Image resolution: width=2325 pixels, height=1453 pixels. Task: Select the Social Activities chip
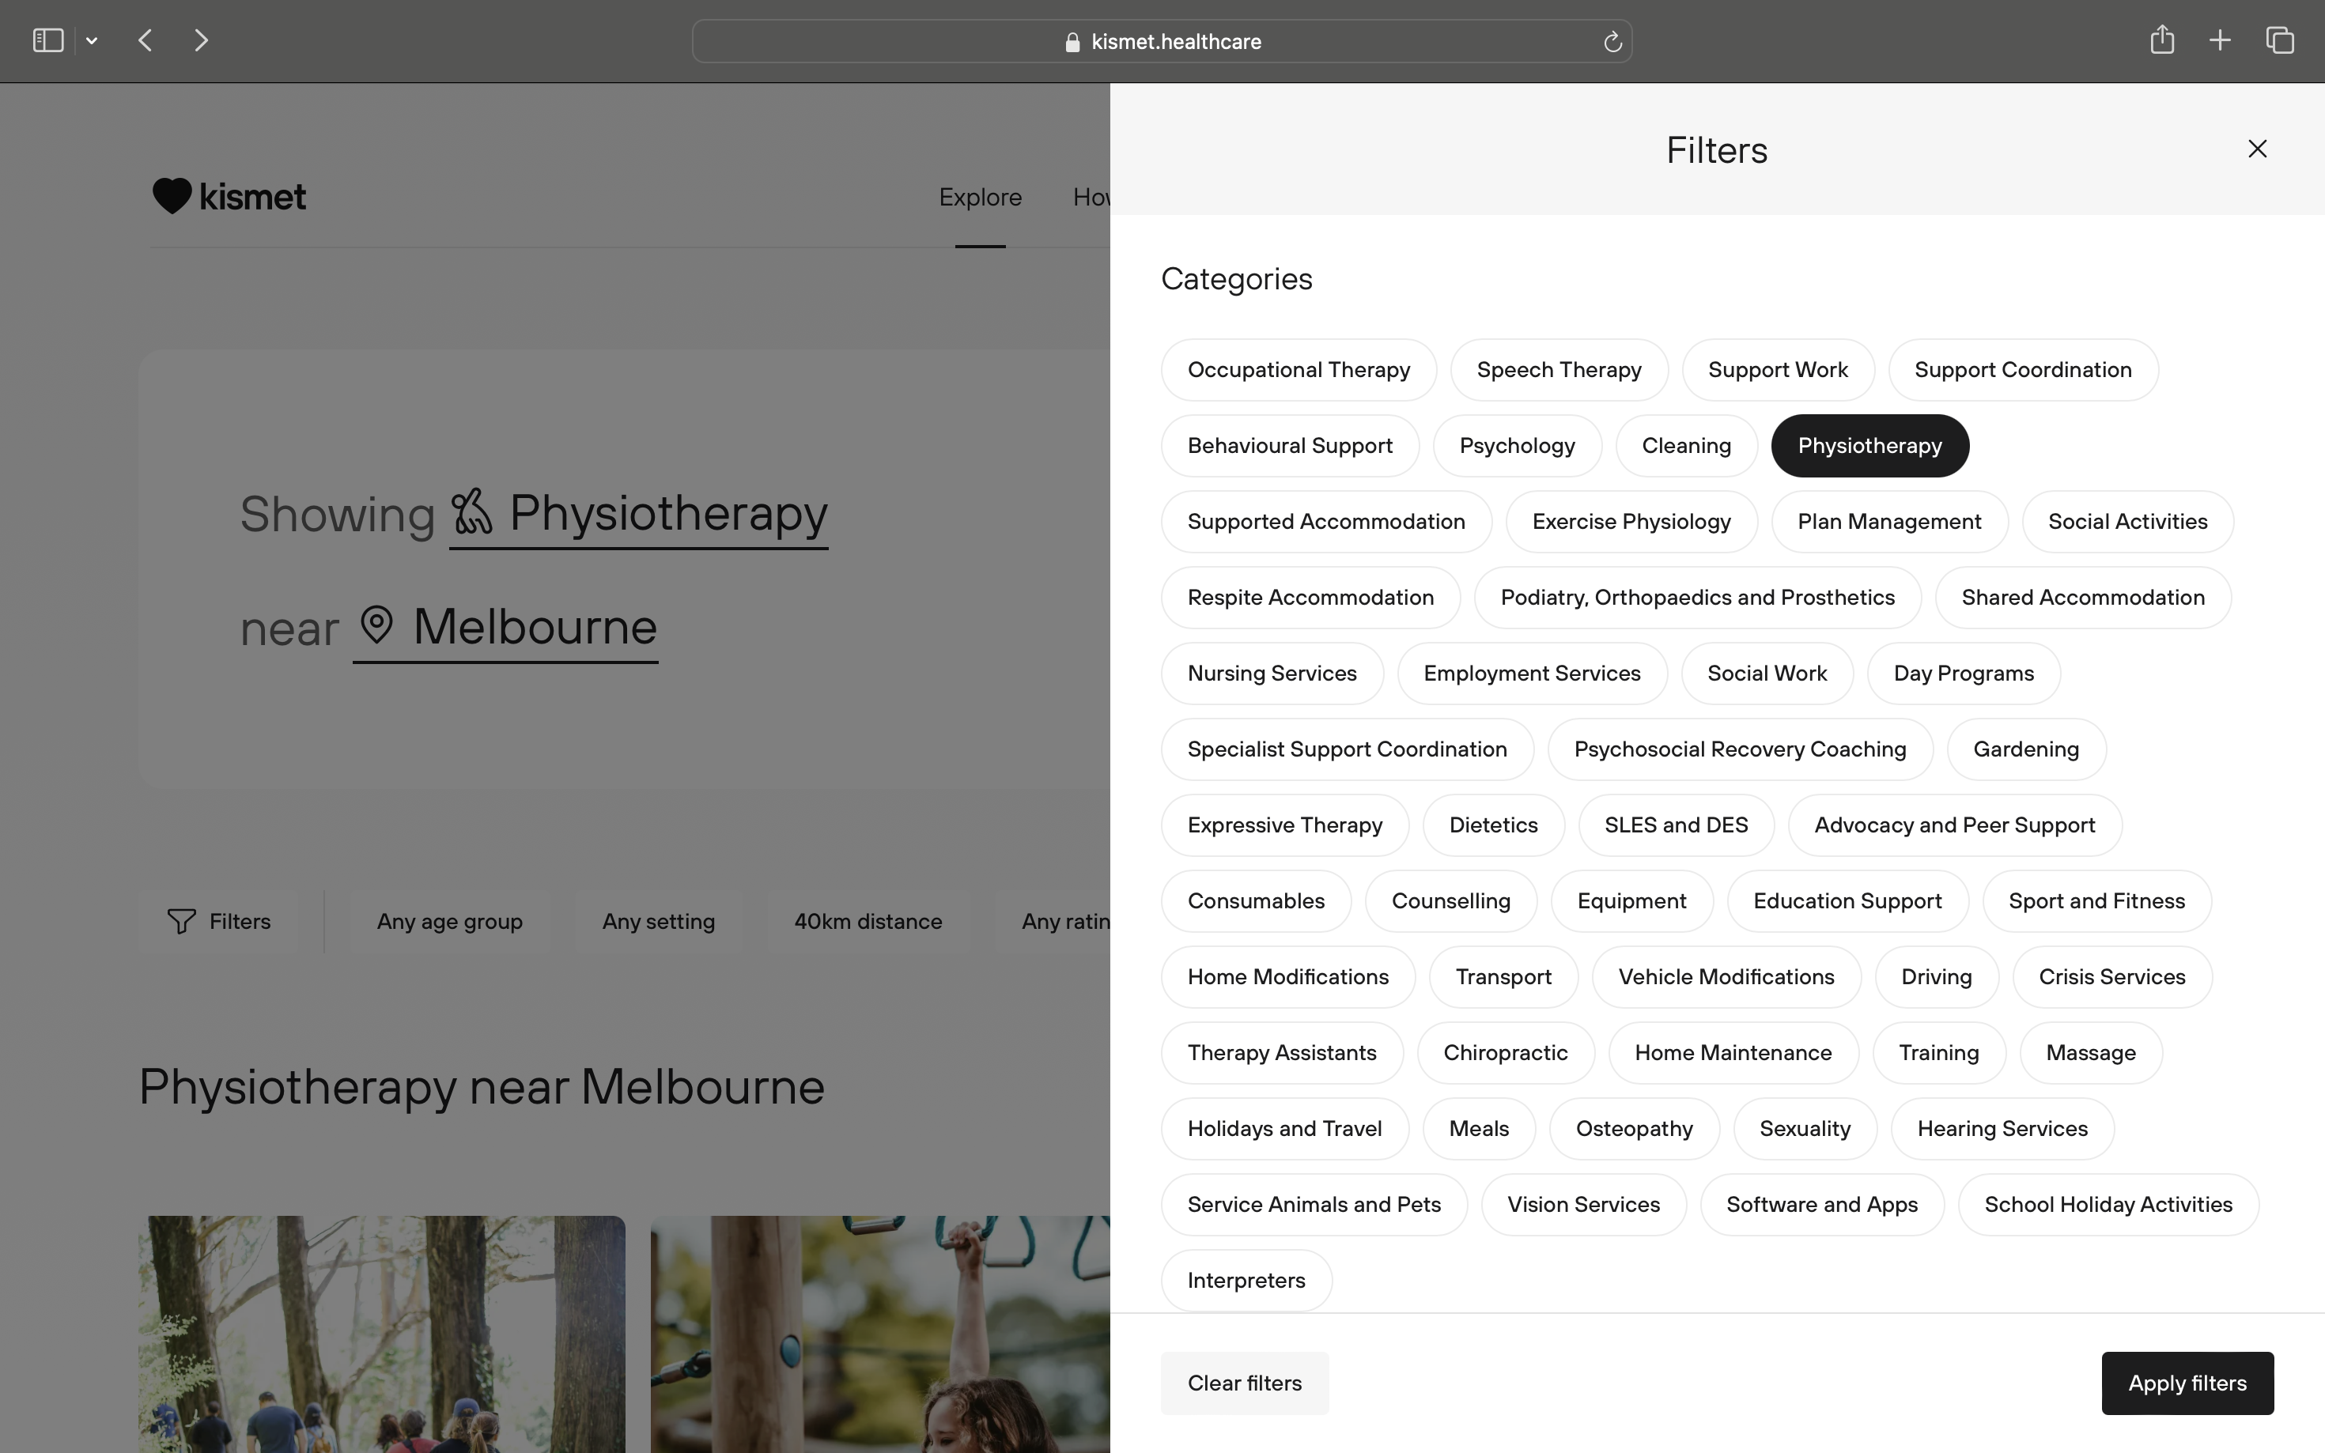coord(2128,522)
